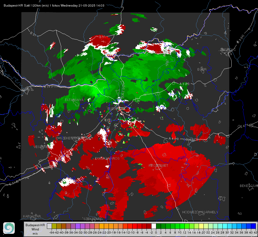Click the ERD town label south of Budapest
This screenshot has height=237, width=258.
[x=108, y=120]
